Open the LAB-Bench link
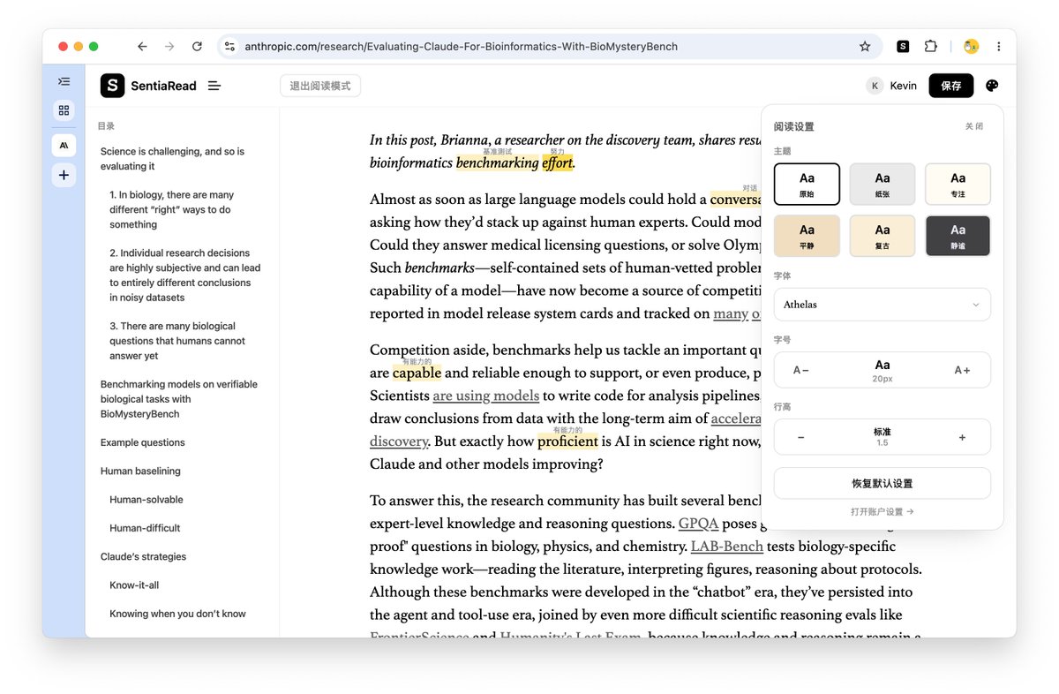This screenshot has height=694, width=1059. click(727, 547)
